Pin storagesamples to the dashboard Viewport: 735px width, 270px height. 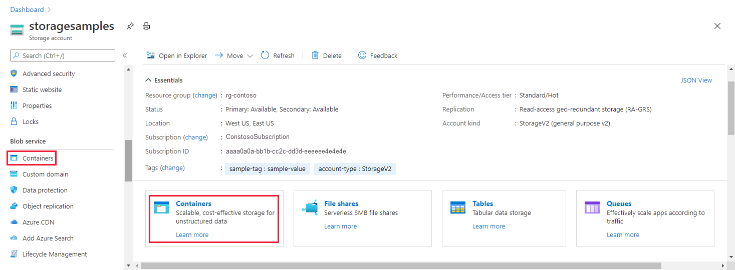click(x=130, y=26)
